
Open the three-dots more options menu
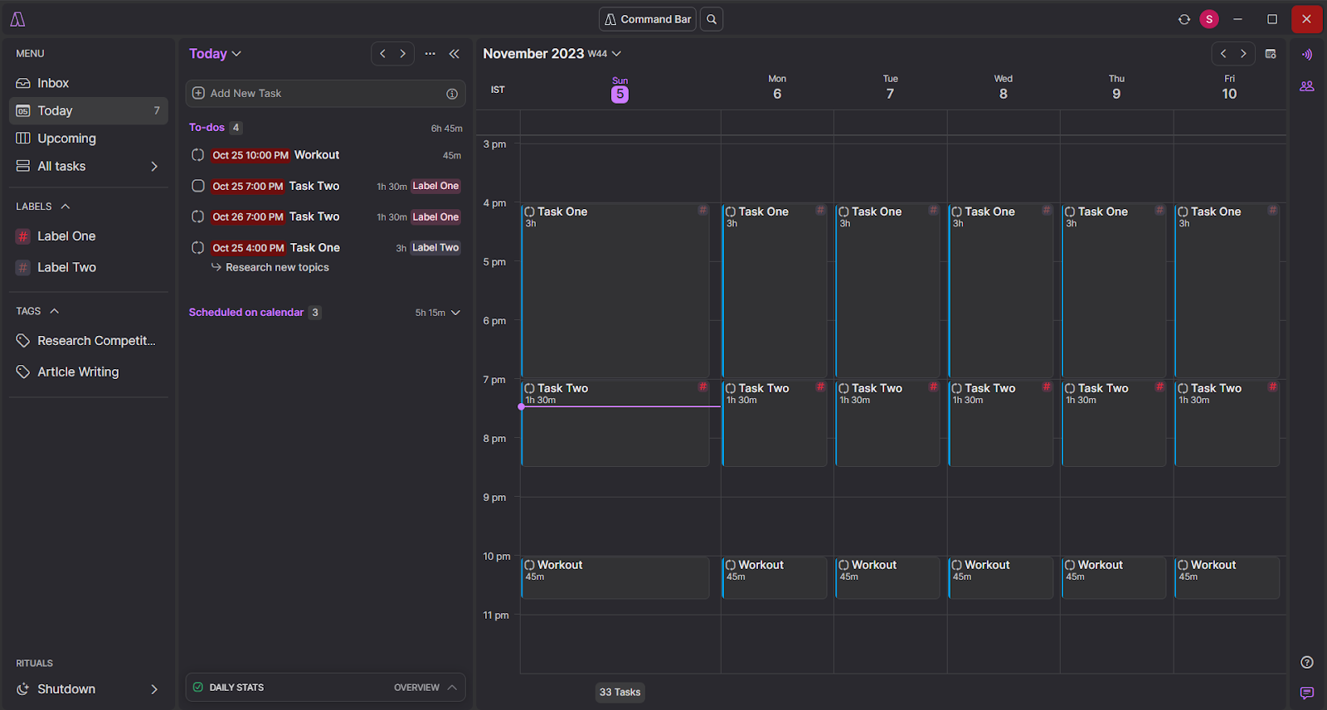click(430, 54)
